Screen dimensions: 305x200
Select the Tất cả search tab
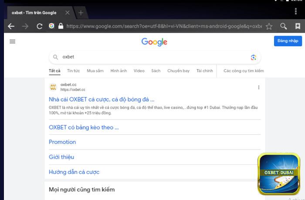[54, 71]
